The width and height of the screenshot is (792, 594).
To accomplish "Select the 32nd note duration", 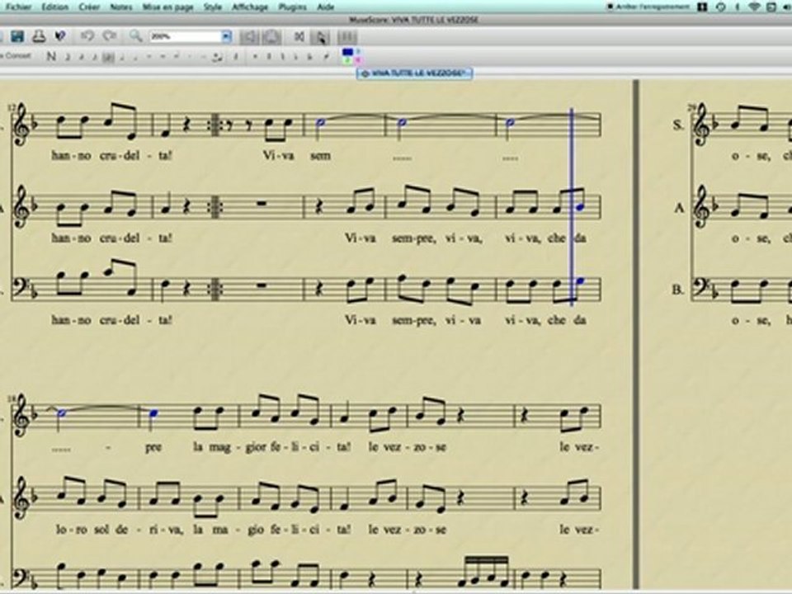I will pos(81,57).
